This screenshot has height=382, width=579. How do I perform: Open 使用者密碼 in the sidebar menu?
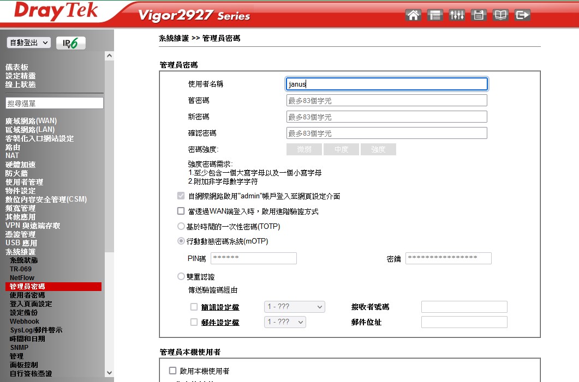pos(27,295)
